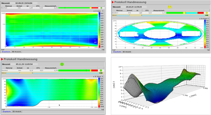Click the OTG value 5,30

(41, 8)
